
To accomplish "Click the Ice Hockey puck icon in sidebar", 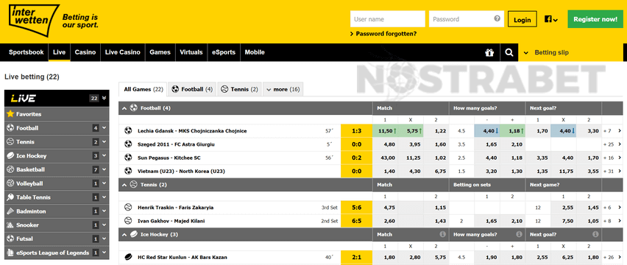I will click(10, 156).
